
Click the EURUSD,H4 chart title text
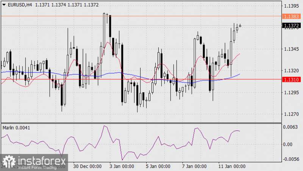(20, 5)
